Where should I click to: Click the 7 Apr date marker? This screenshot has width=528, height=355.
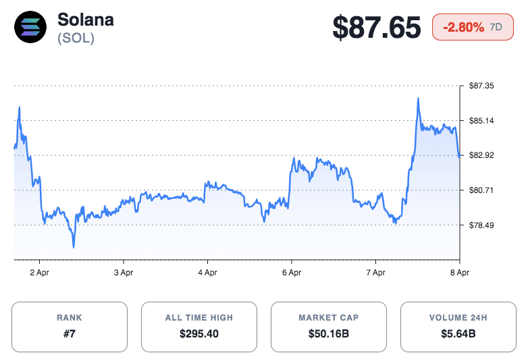click(375, 273)
